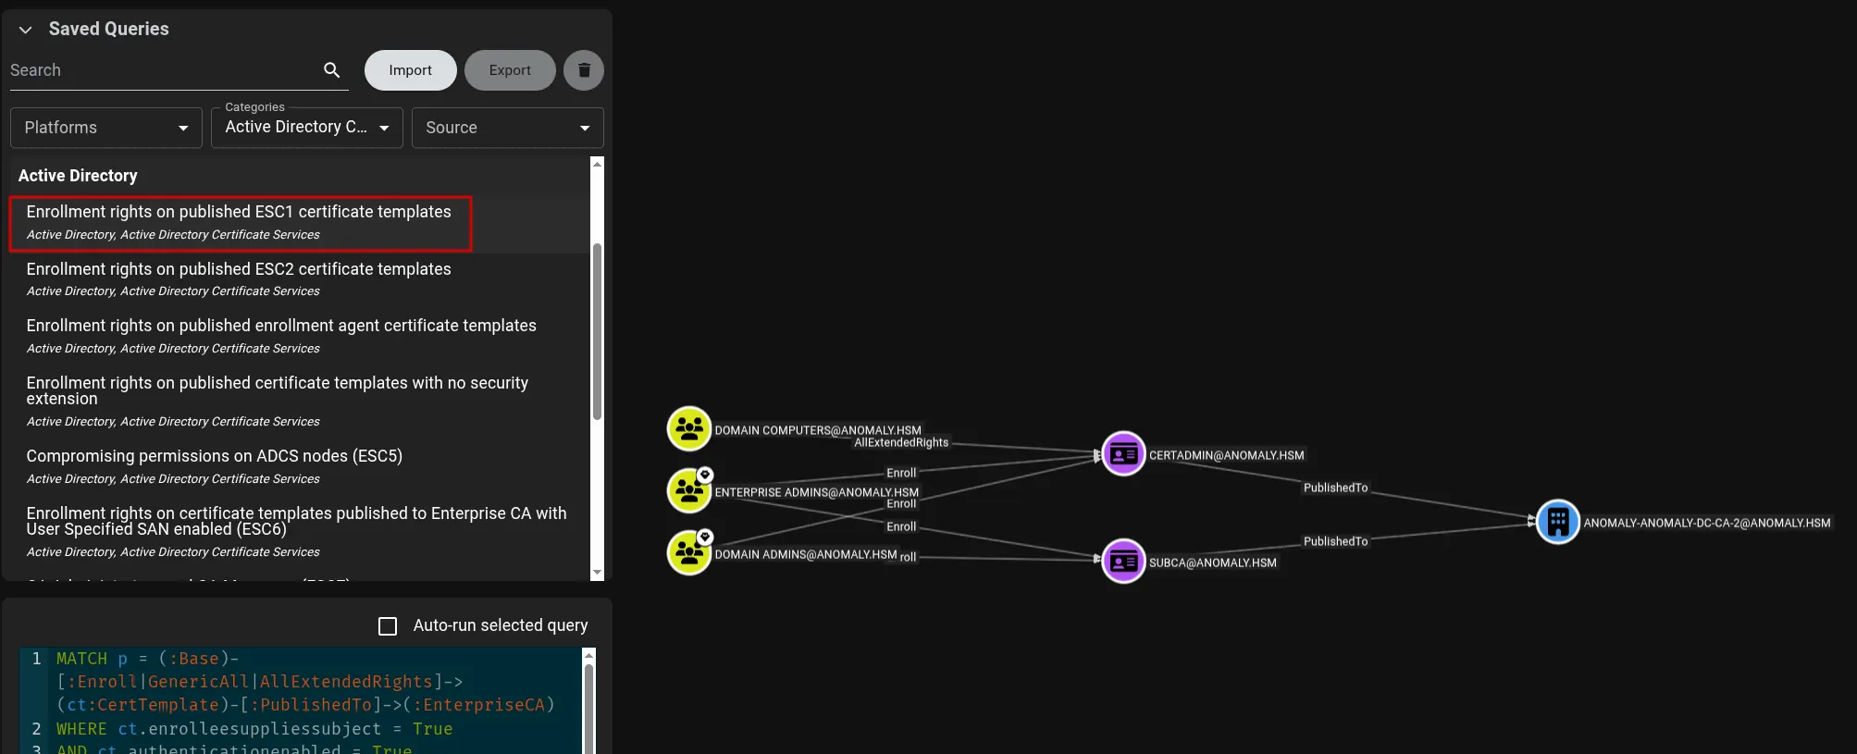
Task: Click the CERTADMIN PublishedTo edge label
Action: [x=1335, y=488]
